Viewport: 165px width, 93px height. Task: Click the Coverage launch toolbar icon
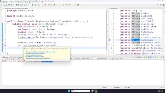pos(36,5)
